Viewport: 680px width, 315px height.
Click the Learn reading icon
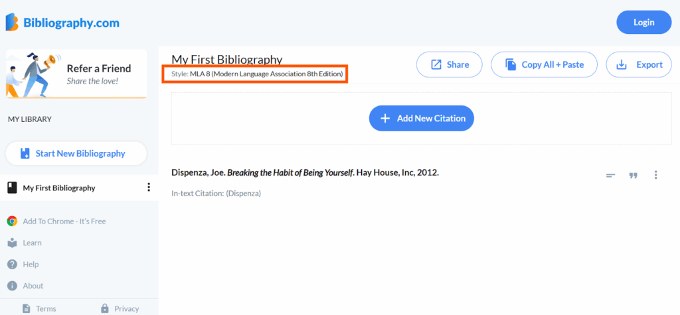coord(12,243)
